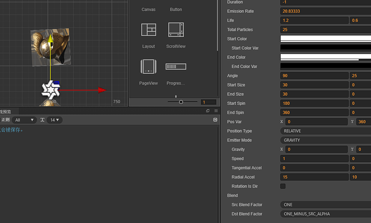
Task: Select the Layout node icon
Action: point(148,31)
